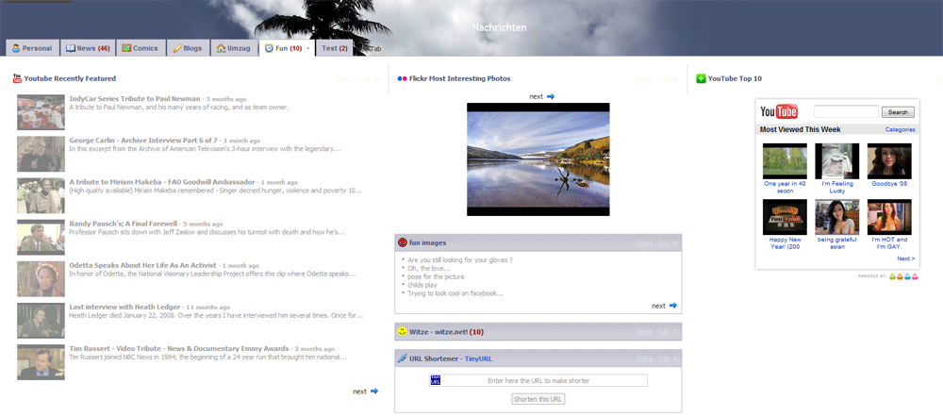
Task: Switch to the News (46) tab
Action: (x=88, y=48)
